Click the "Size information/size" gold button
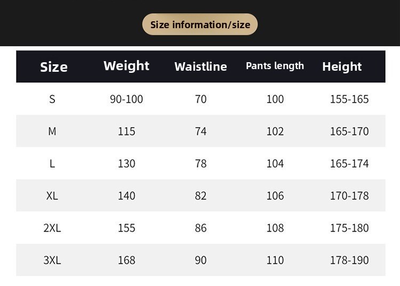 pos(200,24)
